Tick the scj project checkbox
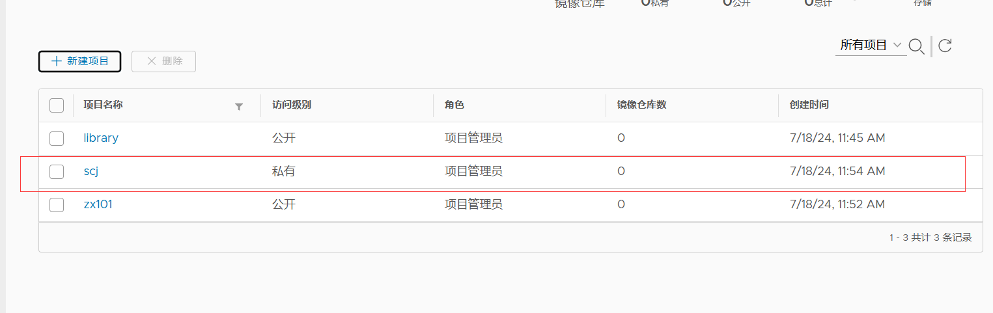The image size is (993, 313). click(x=57, y=171)
